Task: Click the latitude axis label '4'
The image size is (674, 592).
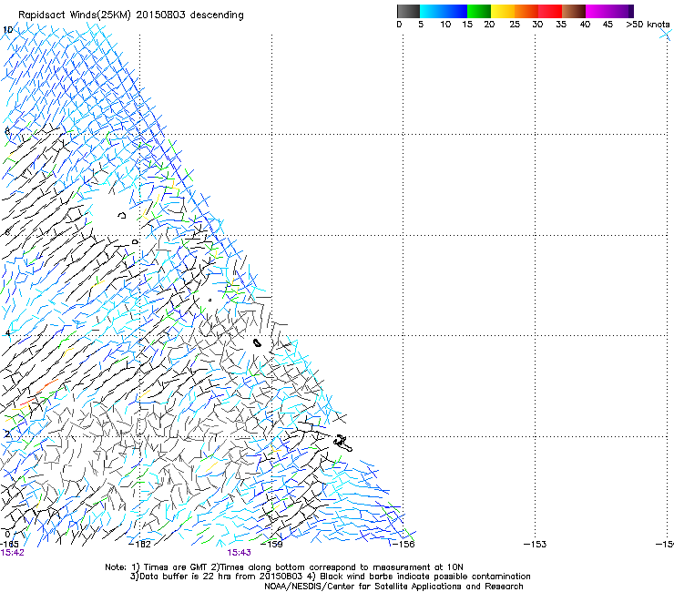Action: (7, 332)
